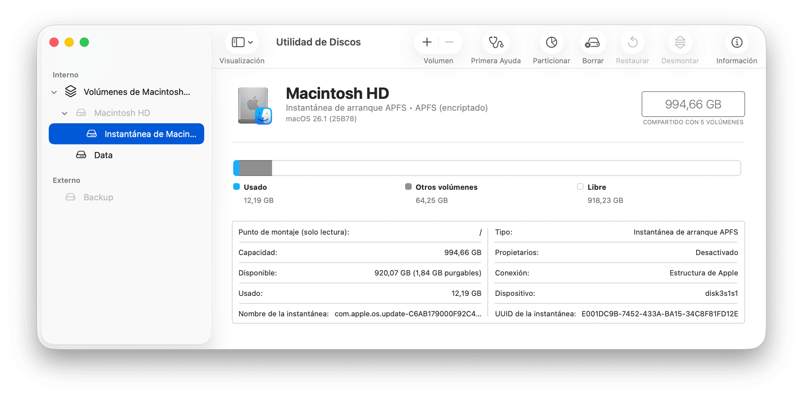The image size is (803, 398).
Task: Click the Libre legend circle
Action: tap(580, 187)
